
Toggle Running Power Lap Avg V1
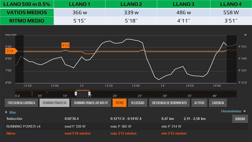pos(91,103)
